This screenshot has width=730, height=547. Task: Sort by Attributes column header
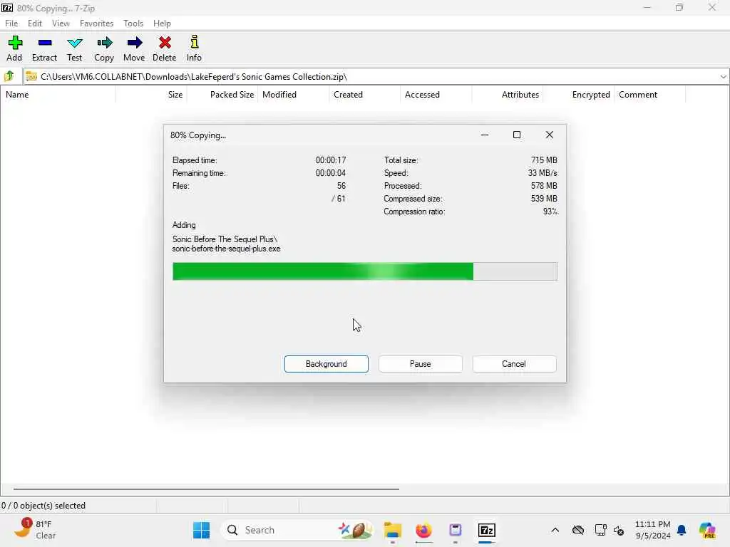(508, 95)
